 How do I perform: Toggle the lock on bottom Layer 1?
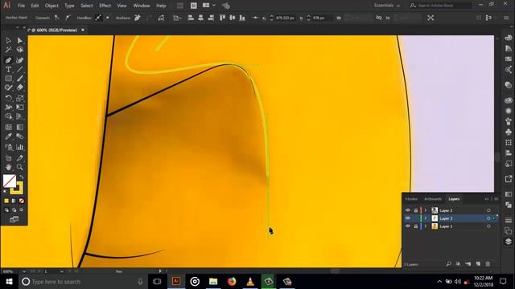pyautogui.click(x=416, y=226)
